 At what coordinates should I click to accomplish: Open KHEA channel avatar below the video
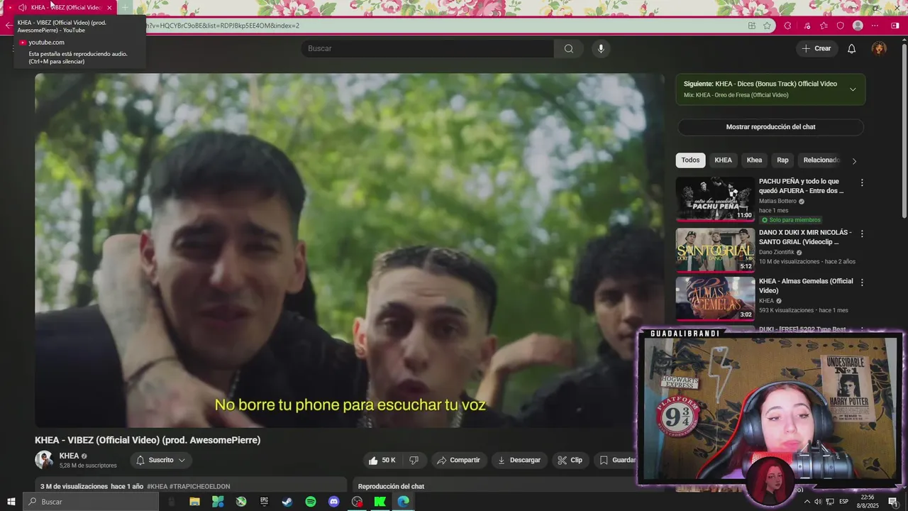(44, 460)
